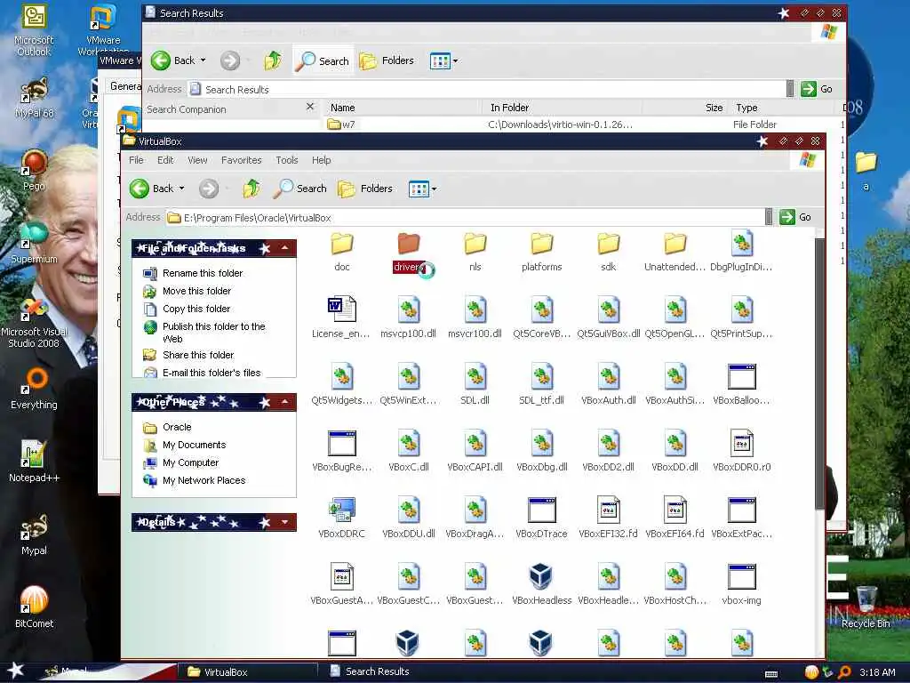Click Go button in VirtualBox address bar
The image size is (910, 683).
pyautogui.click(x=795, y=217)
